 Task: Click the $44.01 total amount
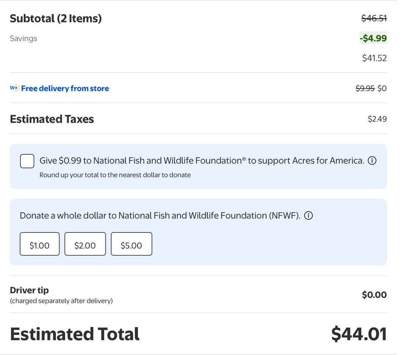point(359,334)
